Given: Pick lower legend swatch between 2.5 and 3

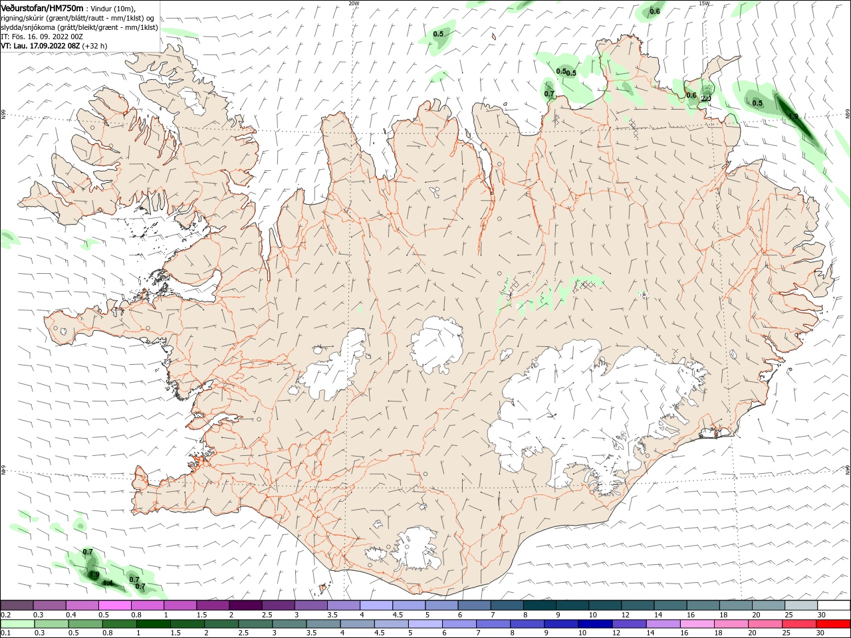Looking at the screenshot, I should 255,624.
